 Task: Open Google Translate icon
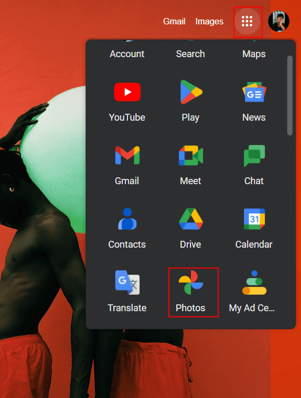coord(127,282)
